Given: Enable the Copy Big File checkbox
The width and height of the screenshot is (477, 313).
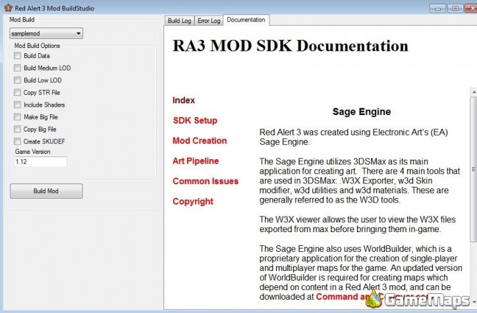Looking at the screenshot, I should tap(17, 130).
